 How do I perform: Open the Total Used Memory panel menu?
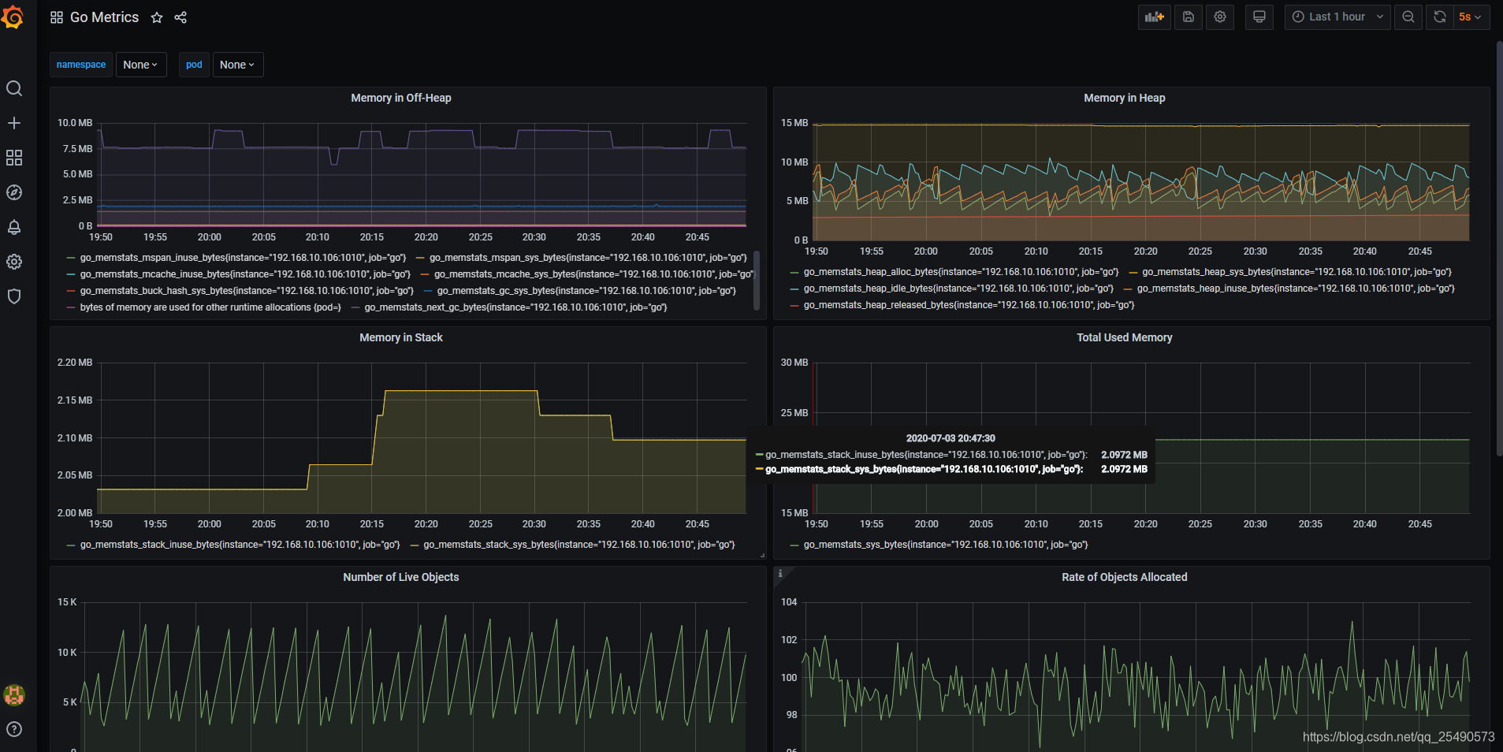[1124, 337]
